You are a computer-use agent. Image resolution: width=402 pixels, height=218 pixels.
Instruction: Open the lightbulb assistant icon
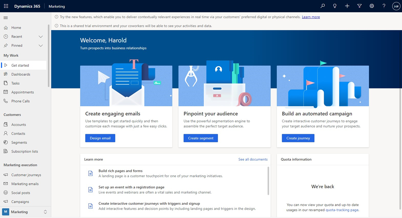click(x=335, y=6)
